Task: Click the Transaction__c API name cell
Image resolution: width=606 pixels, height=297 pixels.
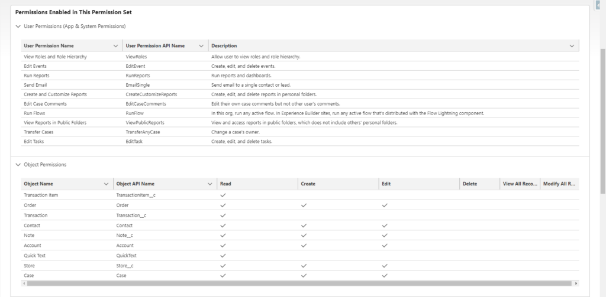Action: coord(131,216)
